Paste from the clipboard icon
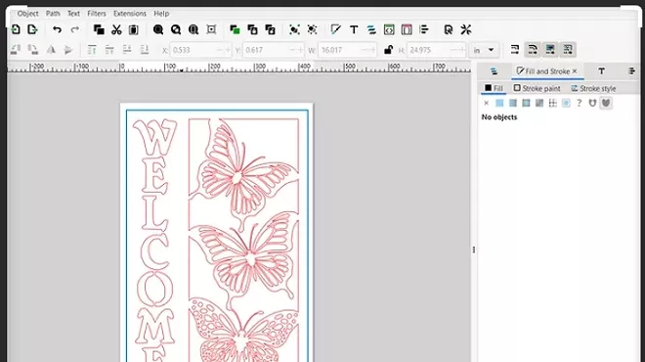This screenshot has height=362, width=645. tap(134, 29)
